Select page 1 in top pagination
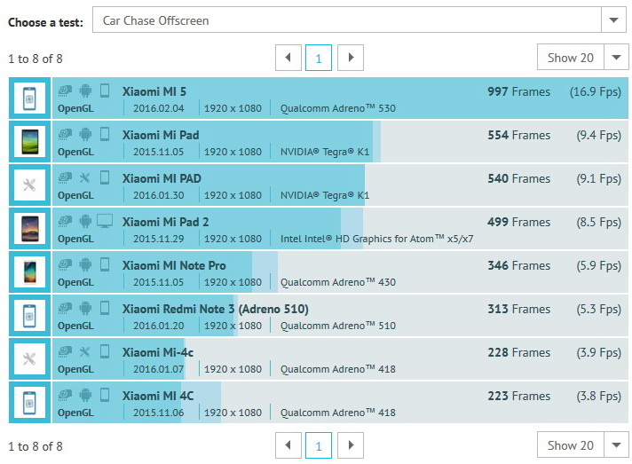The image size is (632, 464). click(319, 58)
